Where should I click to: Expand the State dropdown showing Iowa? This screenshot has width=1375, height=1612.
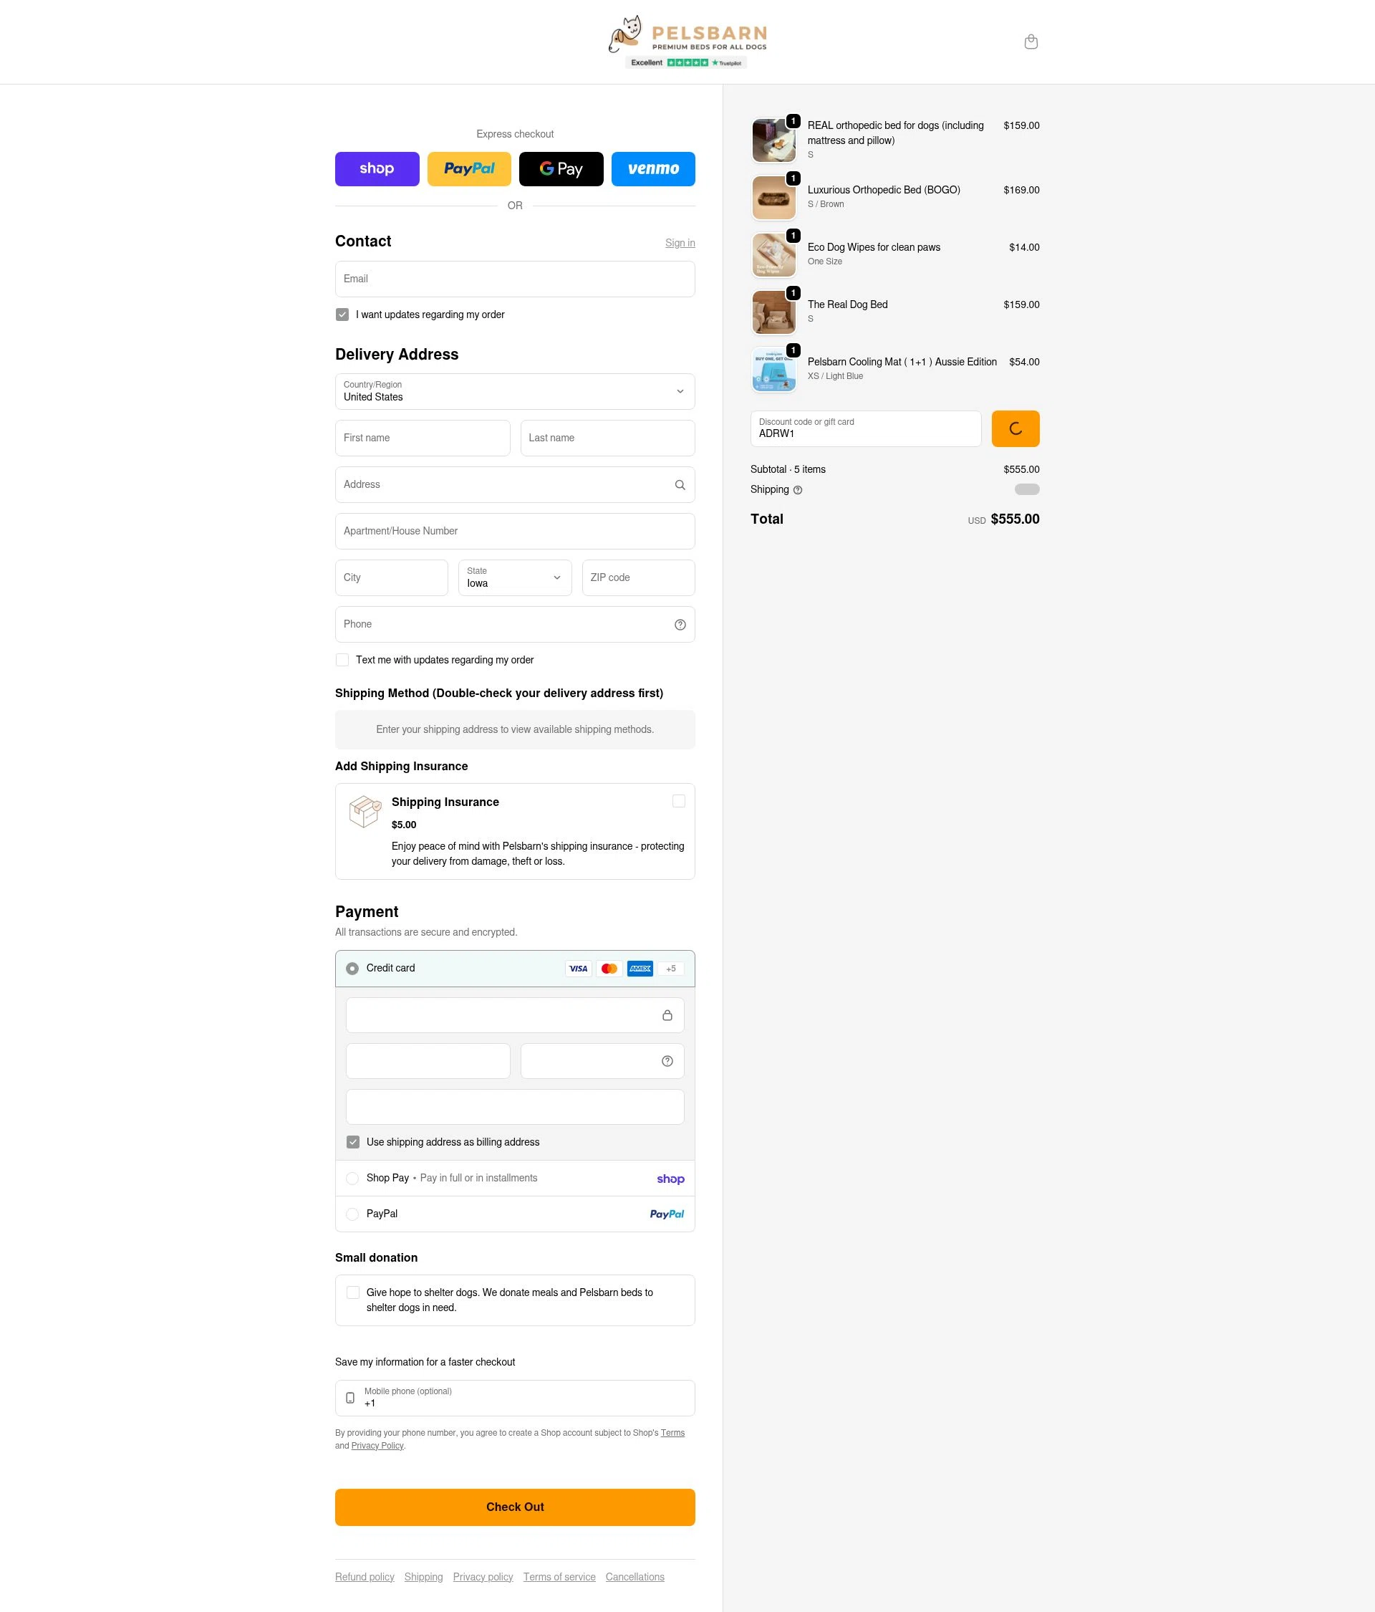[x=515, y=577]
